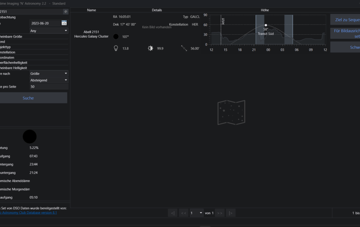Click the surface brightness sun icon
This screenshot has height=227, width=360.
click(151, 48)
